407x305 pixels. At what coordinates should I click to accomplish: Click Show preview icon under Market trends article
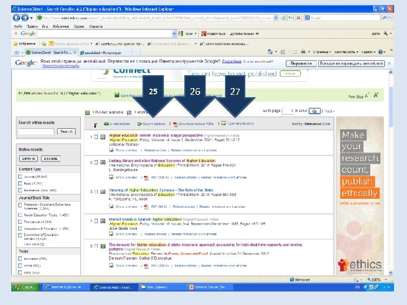pyautogui.click(x=111, y=234)
